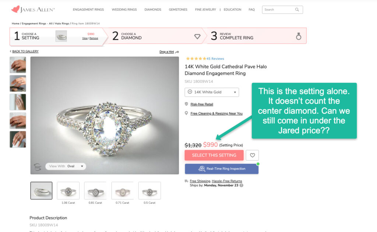
Task: Type in the Search field
Action: coord(278,10)
